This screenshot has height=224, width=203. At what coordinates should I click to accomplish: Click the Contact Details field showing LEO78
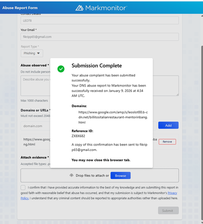(100, 21)
